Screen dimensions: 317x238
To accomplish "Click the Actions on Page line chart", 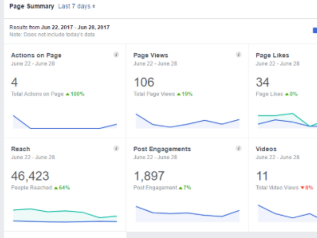I will [x=65, y=122].
